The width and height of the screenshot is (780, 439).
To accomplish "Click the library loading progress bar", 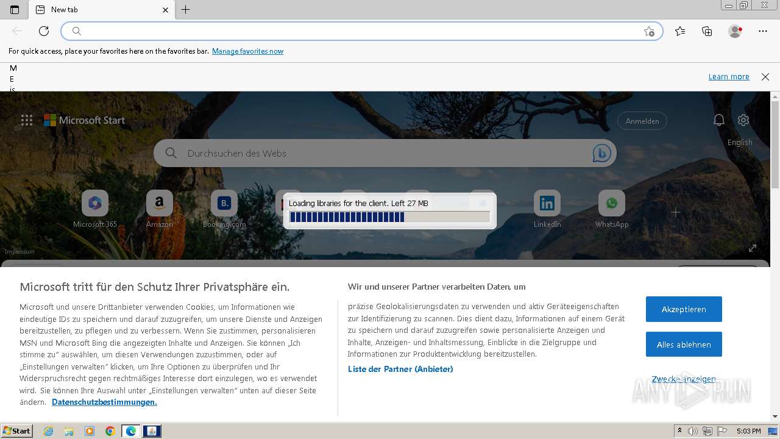I will tap(389, 217).
